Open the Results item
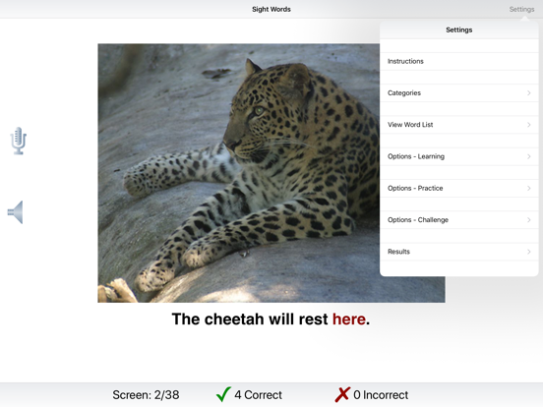 (x=458, y=252)
